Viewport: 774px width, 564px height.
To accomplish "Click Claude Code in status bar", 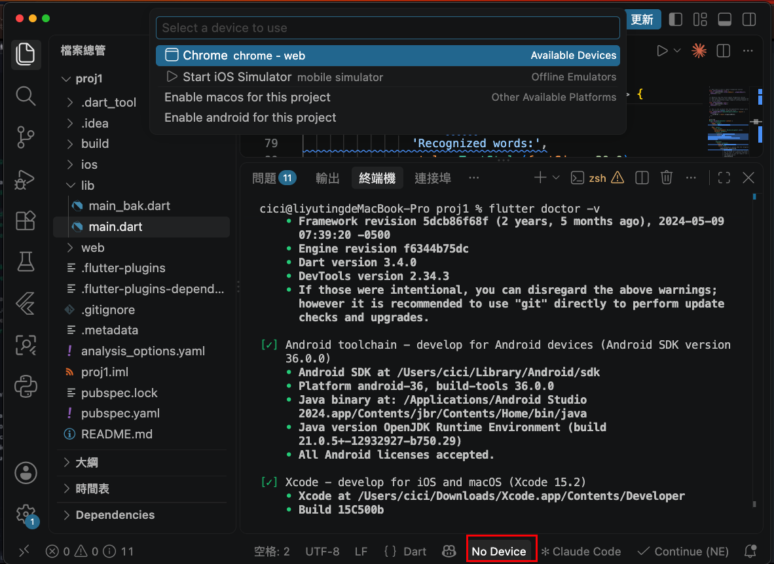I will [x=581, y=551].
